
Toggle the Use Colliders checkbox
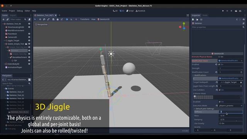(x=220, y=90)
